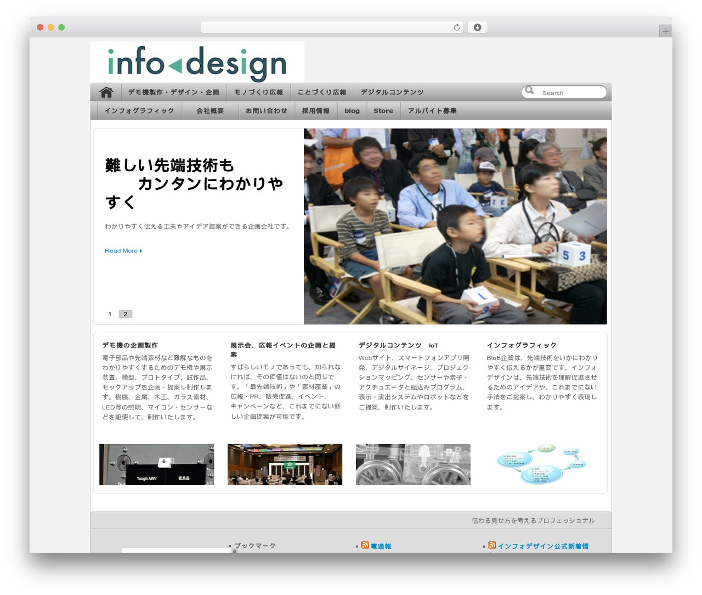The image size is (702, 595).
Task: Open アルバイト募集 page
Action: [x=432, y=111]
